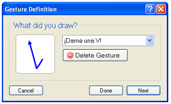The height and width of the screenshot is (104, 171).
Task: Click the "Gesture Definition" title bar text
Action: 31,9
